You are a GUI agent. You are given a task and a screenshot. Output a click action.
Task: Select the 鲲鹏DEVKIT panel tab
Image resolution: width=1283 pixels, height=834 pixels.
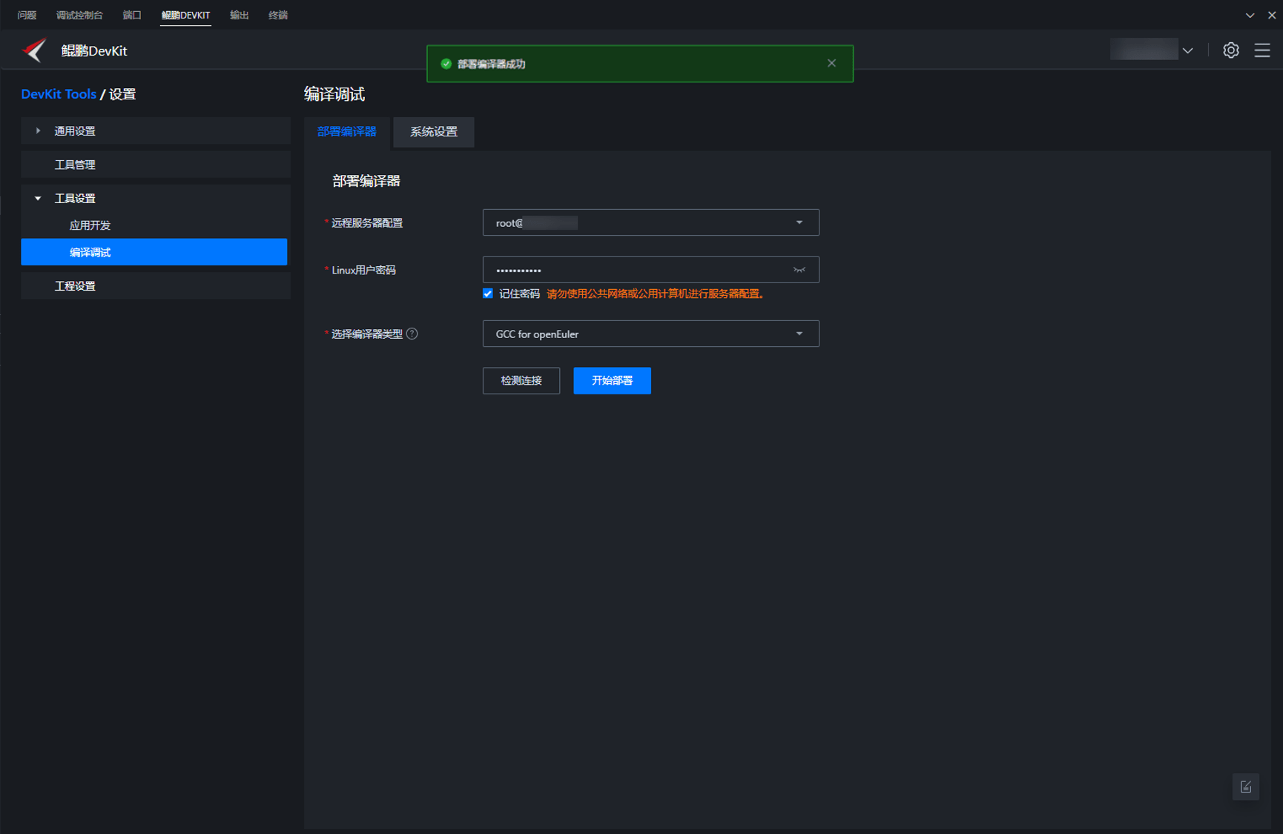[185, 15]
